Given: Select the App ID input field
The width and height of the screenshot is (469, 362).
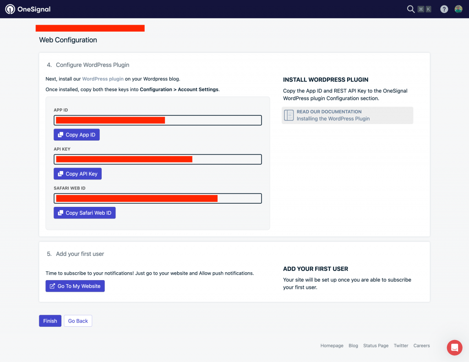Looking at the screenshot, I should point(158,120).
